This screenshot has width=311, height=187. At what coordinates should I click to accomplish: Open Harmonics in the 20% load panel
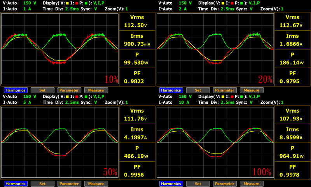click(x=171, y=90)
